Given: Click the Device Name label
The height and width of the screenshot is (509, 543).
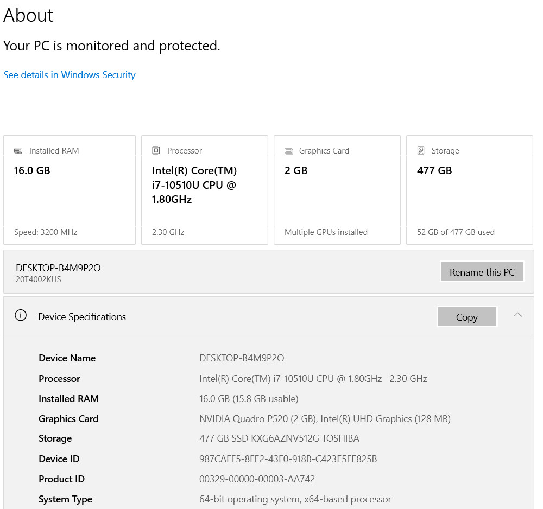Looking at the screenshot, I should coord(67,358).
